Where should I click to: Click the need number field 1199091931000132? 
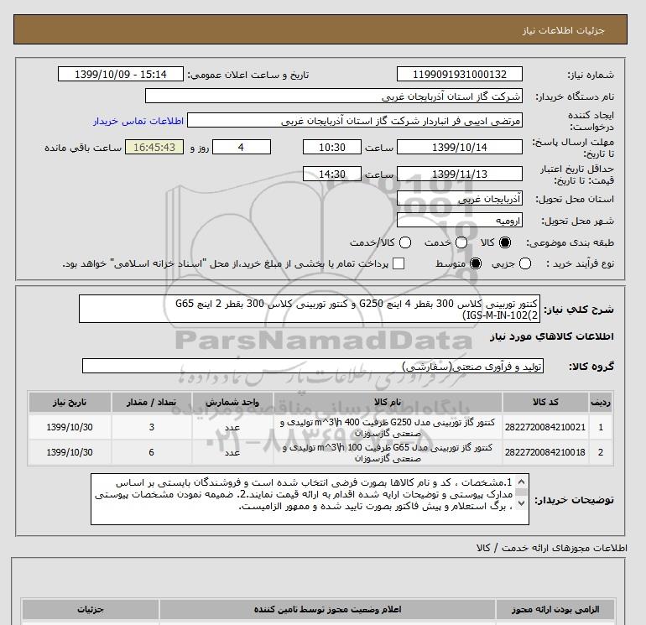[460, 74]
